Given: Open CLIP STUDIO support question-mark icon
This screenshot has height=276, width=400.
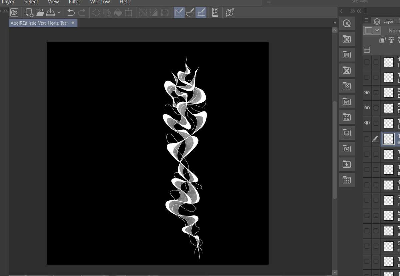Looking at the screenshot, I should click(230, 13).
